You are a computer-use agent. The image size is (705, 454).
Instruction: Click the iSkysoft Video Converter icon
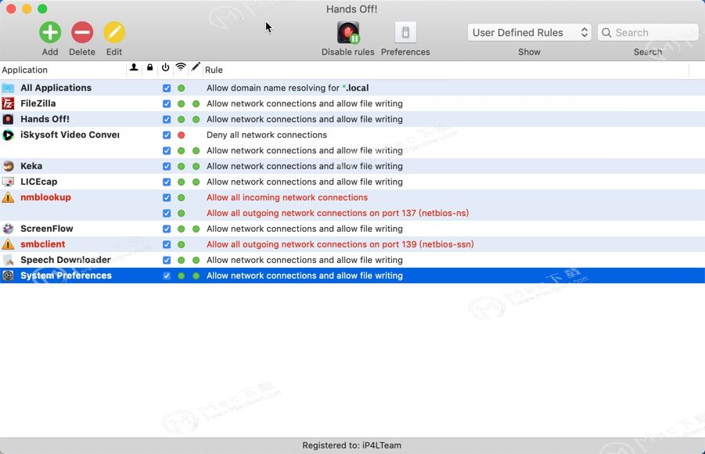pos(8,135)
